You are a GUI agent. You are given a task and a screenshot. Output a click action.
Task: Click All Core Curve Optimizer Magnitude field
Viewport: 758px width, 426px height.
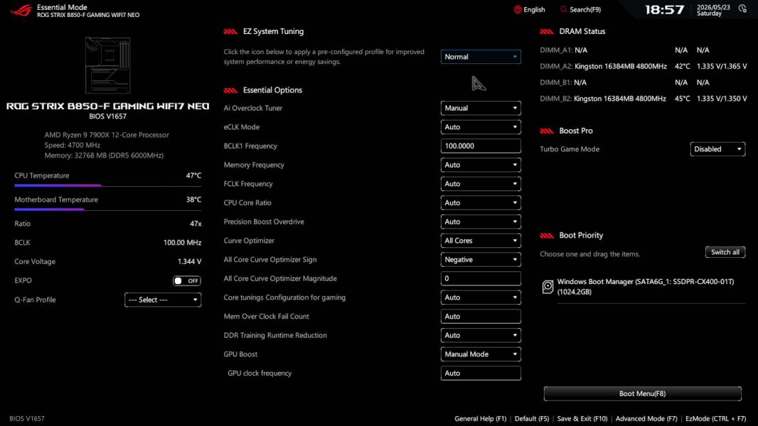point(481,278)
